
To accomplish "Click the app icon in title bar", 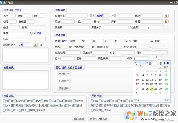I will click(x=2, y=2).
